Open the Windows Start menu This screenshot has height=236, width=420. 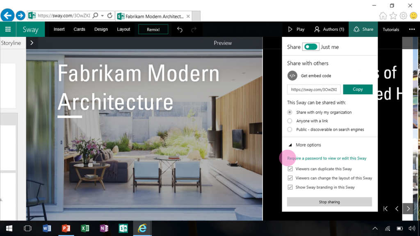pyautogui.click(x=9, y=228)
